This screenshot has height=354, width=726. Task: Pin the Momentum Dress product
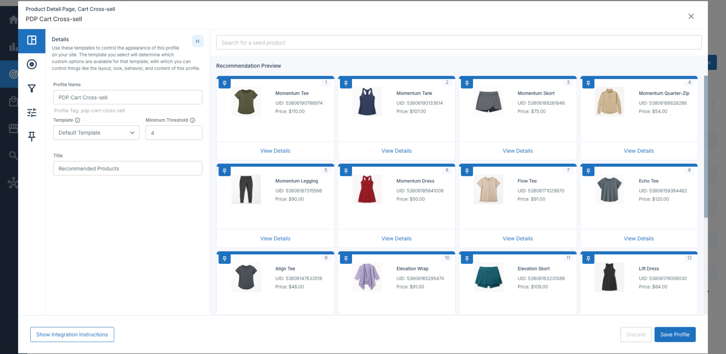(346, 171)
